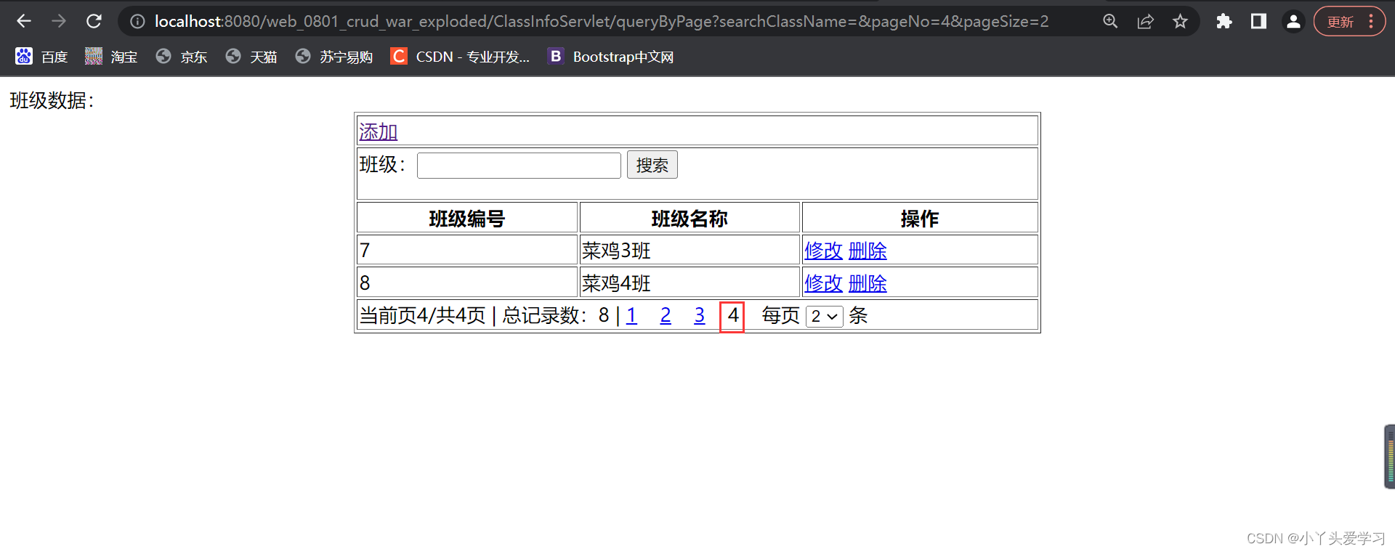1395x552 pixels.
Task: Select the 班级名称 column header
Action: click(690, 218)
